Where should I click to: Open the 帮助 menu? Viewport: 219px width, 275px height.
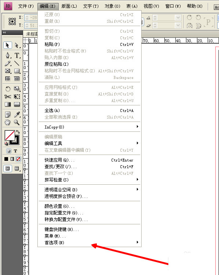pos(195,6)
